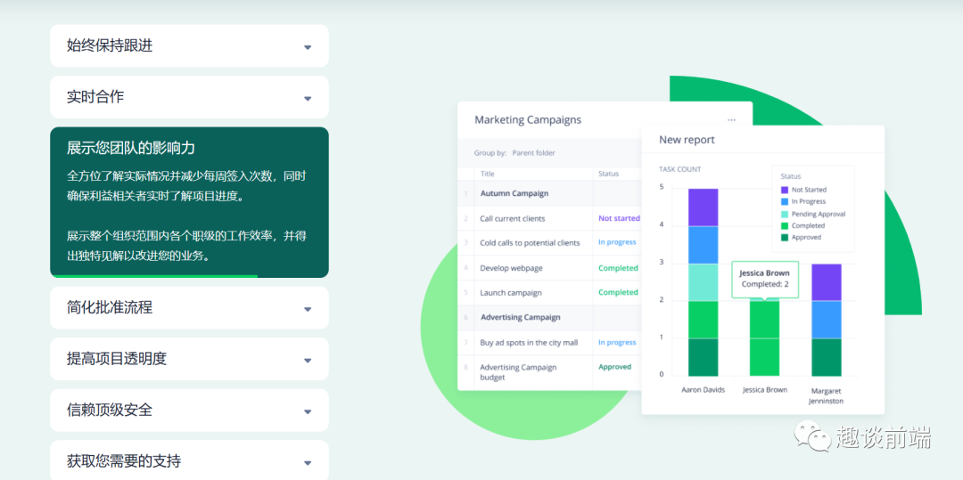Viewport: 963px width, 480px height.
Task: Select the Advertising Campaign group row
Action: coord(549,318)
